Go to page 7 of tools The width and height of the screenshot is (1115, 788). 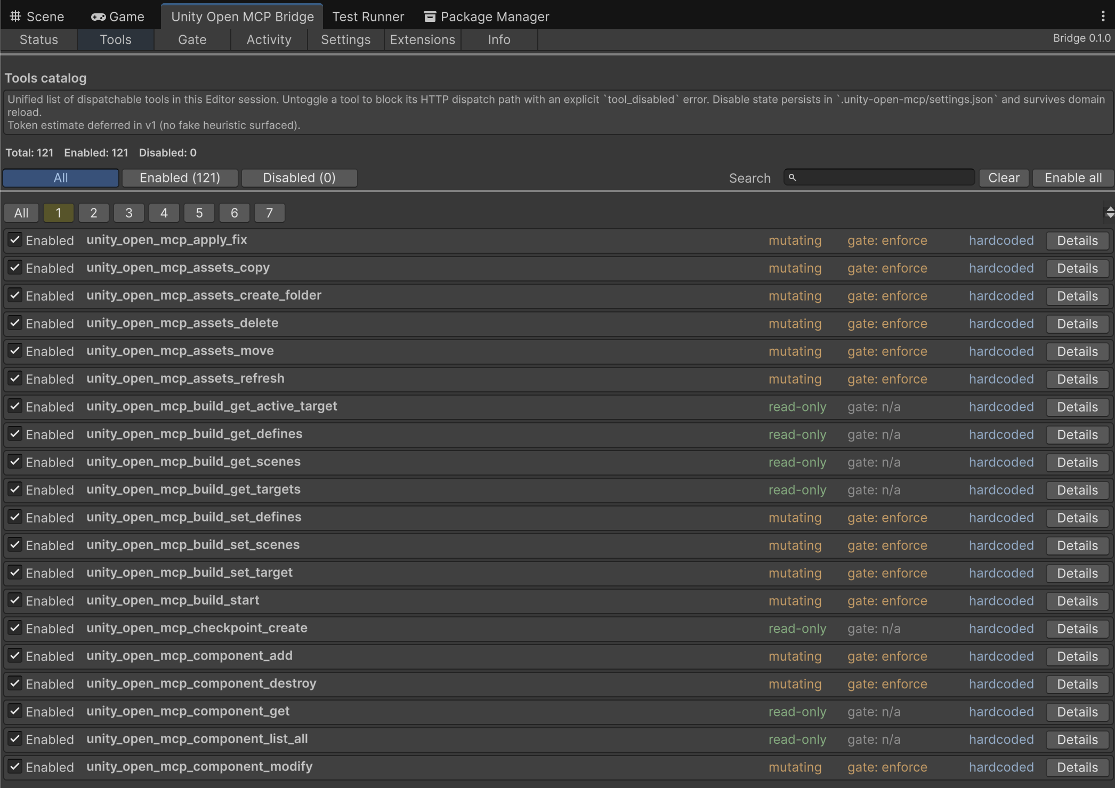[x=270, y=213]
